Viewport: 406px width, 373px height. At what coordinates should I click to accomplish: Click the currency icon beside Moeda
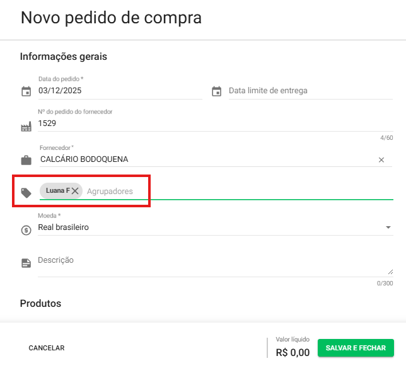coord(26,230)
